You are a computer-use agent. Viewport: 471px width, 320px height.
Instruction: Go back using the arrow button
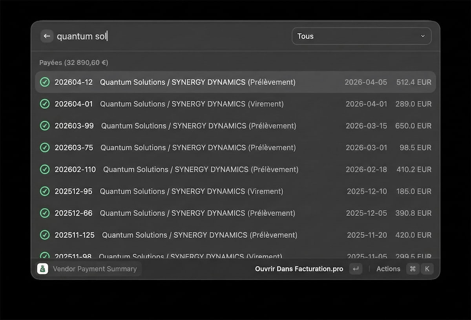[47, 36]
